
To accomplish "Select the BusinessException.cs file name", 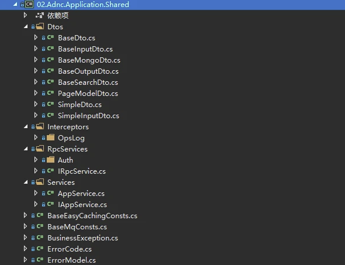I will pyautogui.click(x=82, y=238).
